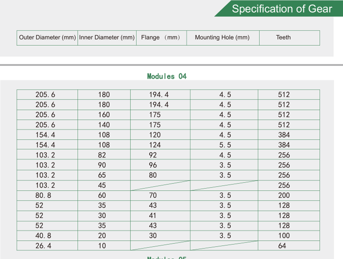Click inner diameter '160' cell
Screen dimensions: 343x259
104,115
